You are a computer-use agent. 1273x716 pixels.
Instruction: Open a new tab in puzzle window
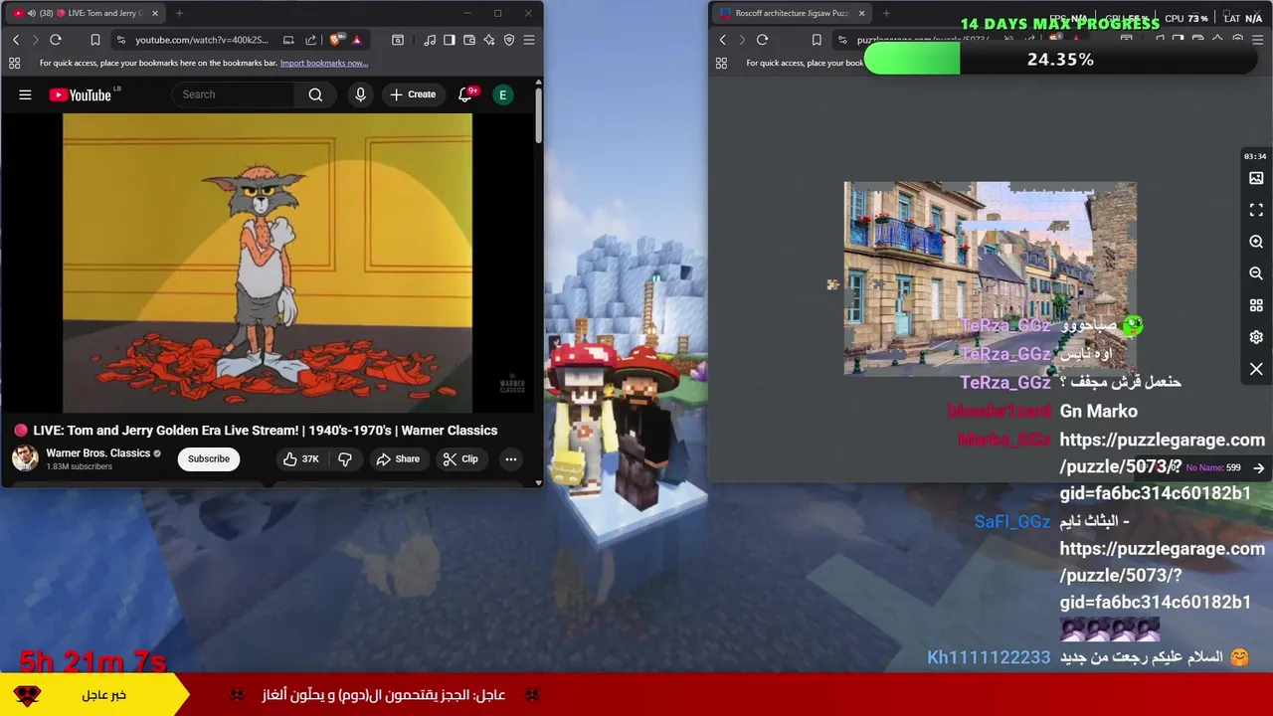coord(886,13)
